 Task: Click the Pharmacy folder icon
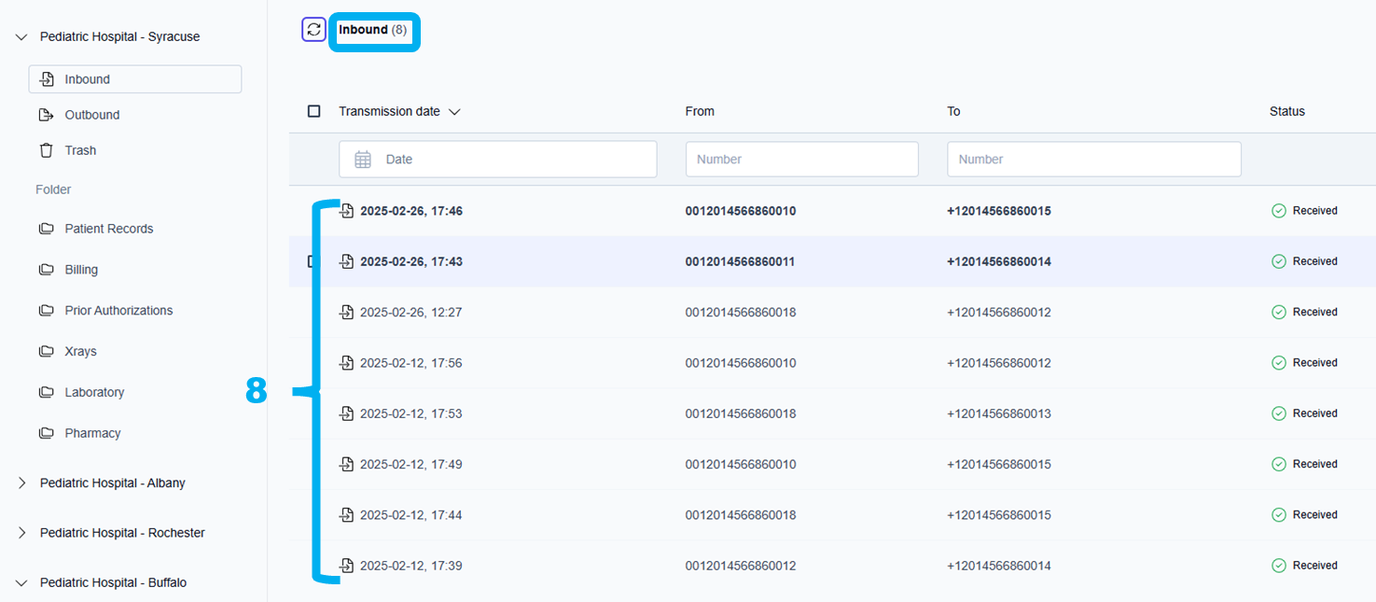point(46,434)
